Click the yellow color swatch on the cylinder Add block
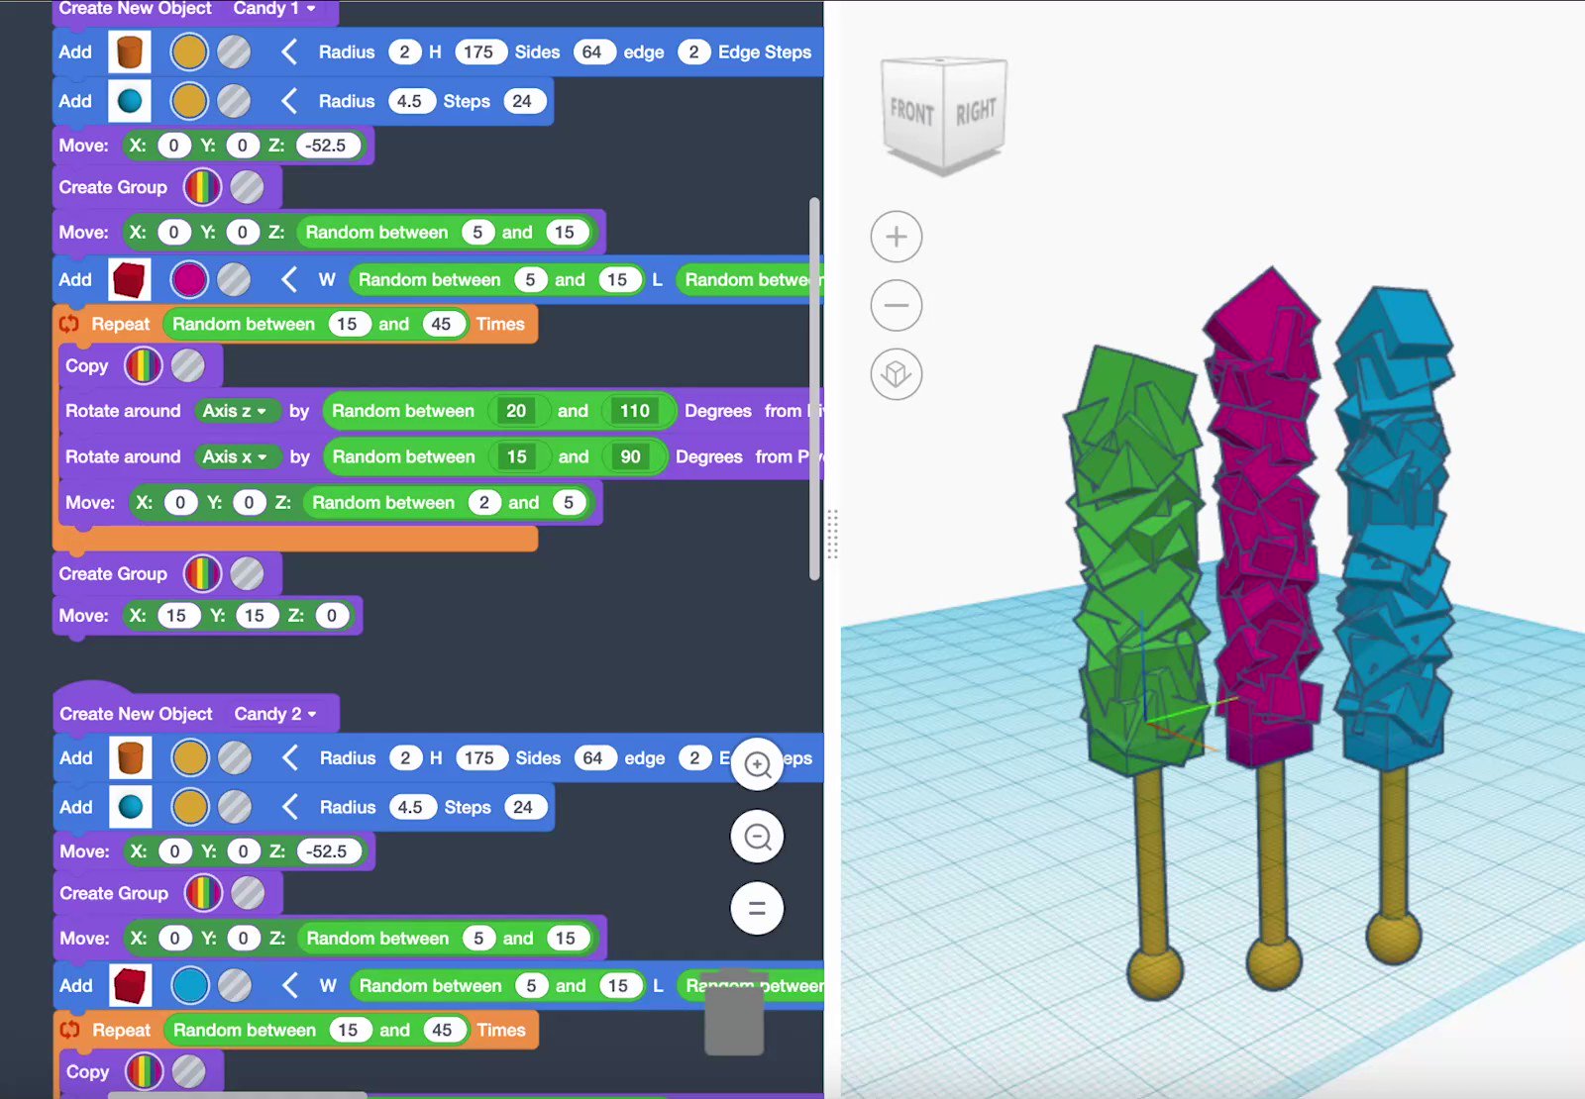The height and width of the screenshot is (1099, 1585). point(189,51)
